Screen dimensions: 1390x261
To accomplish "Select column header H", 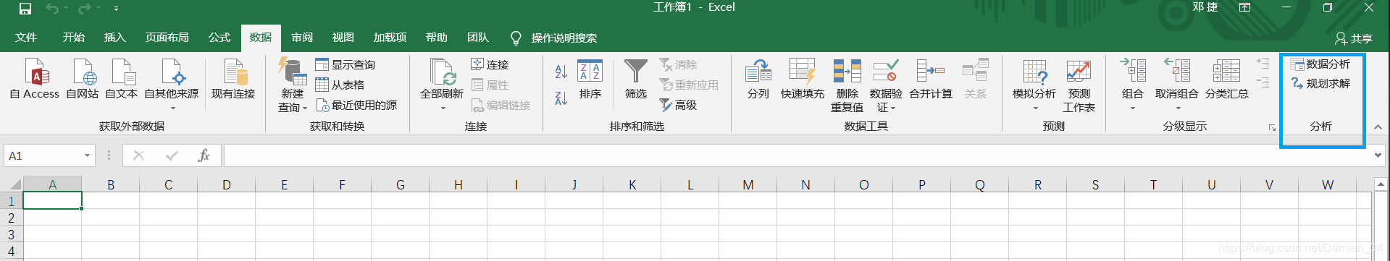I will (x=459, y=184).
